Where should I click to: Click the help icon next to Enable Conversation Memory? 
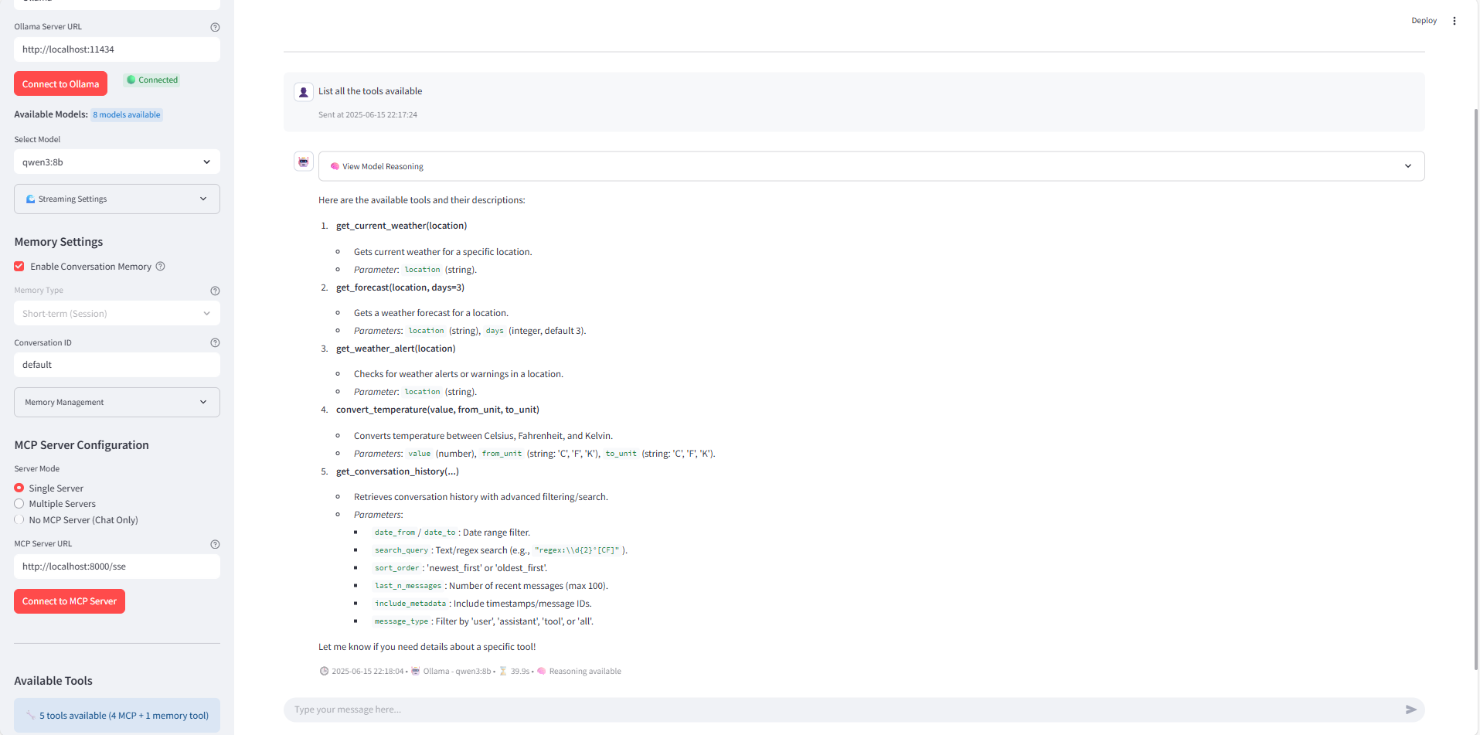161,267
